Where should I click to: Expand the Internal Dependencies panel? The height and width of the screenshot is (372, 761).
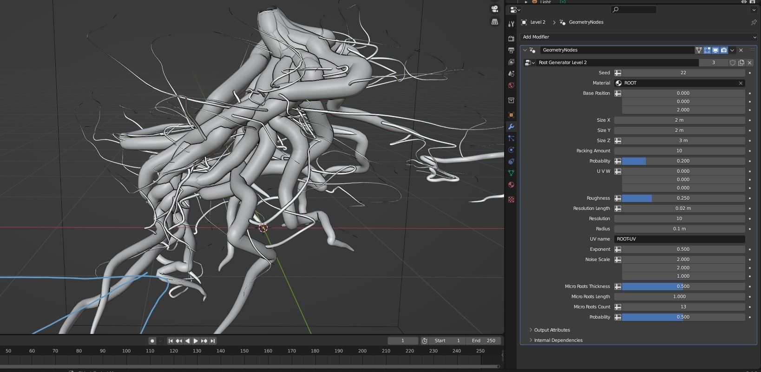tap(558, 340)
